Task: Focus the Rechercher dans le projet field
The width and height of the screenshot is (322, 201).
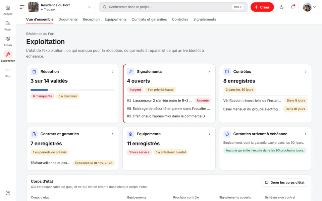Action: 173,7
